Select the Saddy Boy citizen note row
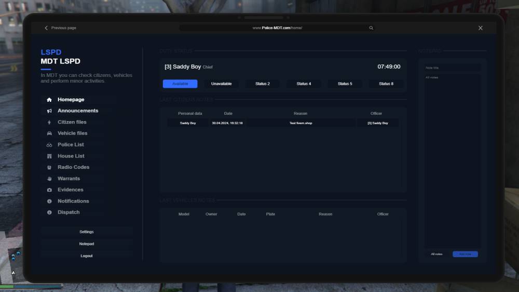Image resolution: width=519 pixels, height=292 pixels. tap(283, 123)
